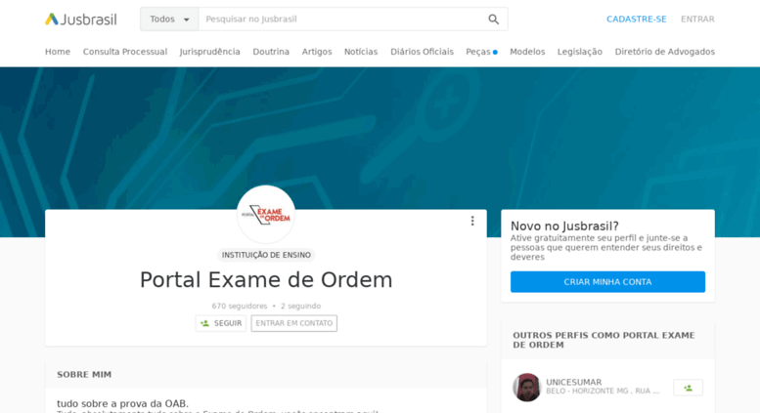This screenshot has height=413, width=760.
Task: Open Diários Oficiais section
Action: coord(423,52)
